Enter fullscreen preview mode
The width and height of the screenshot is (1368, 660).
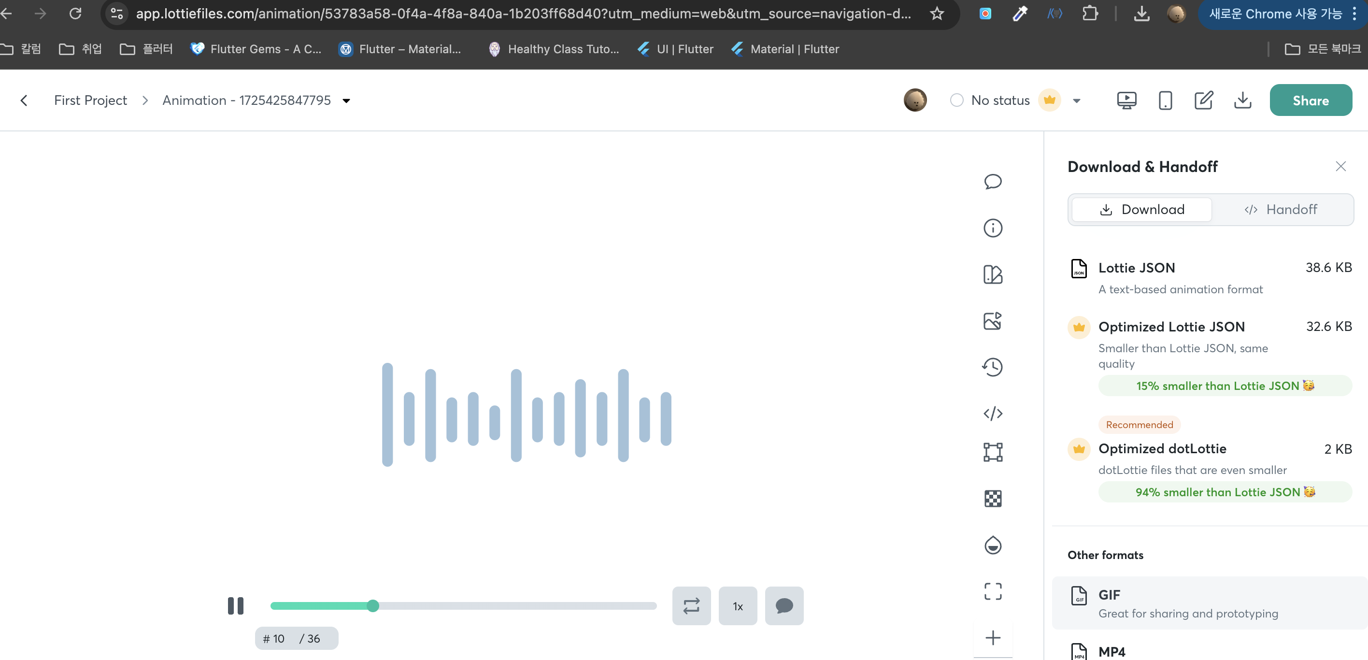click(x=993, y=591)
